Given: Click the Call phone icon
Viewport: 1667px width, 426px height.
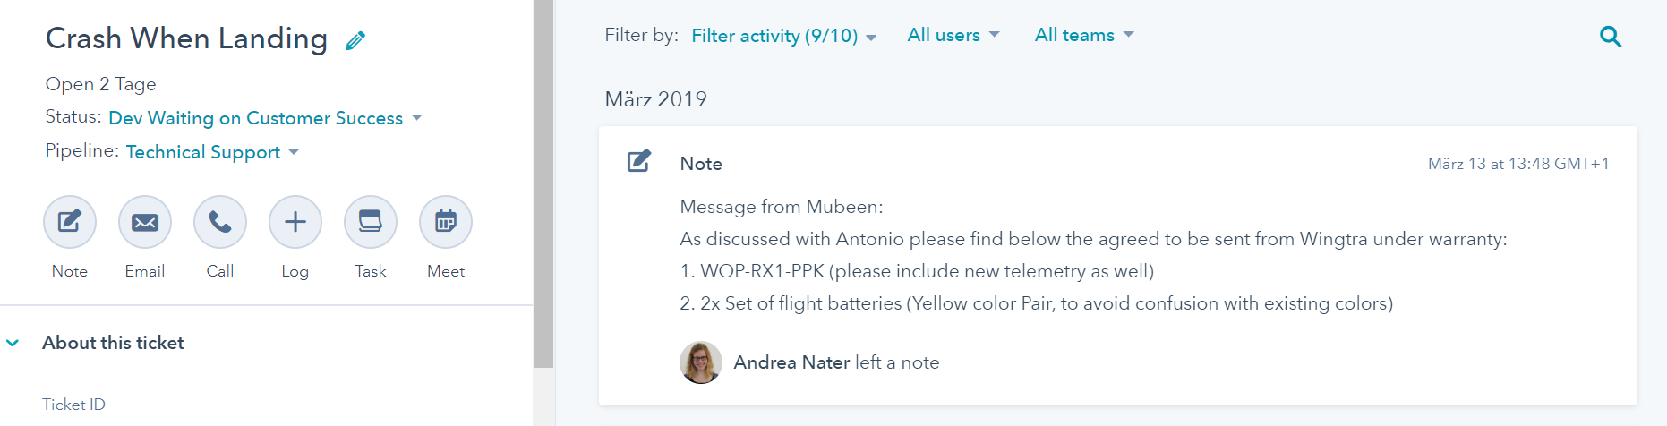Looking at the screenshot, I should pos(220,222).
